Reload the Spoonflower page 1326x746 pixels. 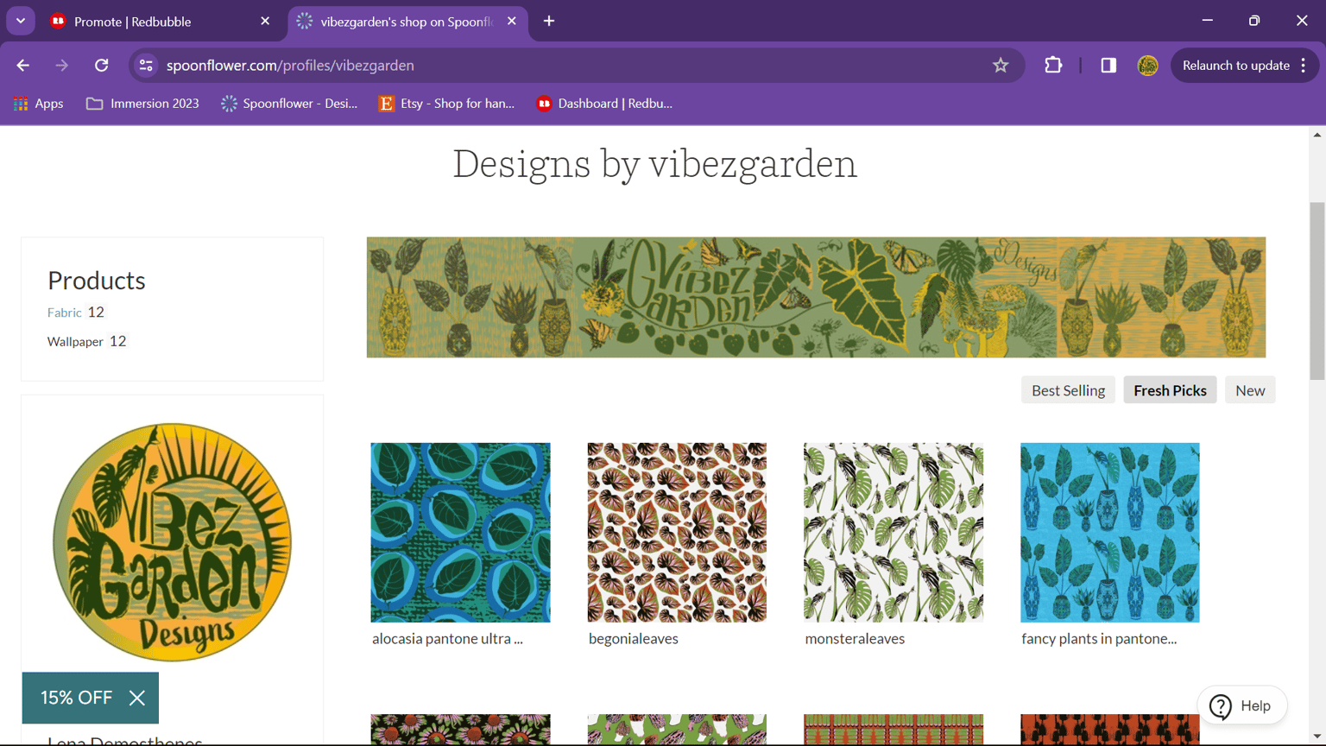point(101,66)
